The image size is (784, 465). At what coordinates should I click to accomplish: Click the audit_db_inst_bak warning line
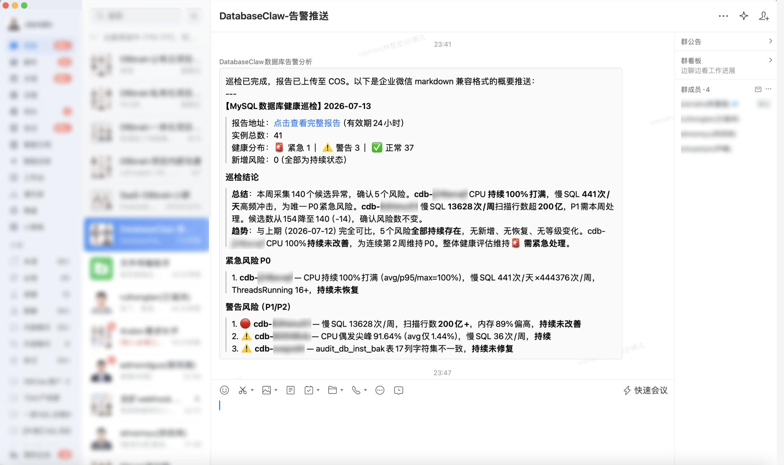pos(373,349)
